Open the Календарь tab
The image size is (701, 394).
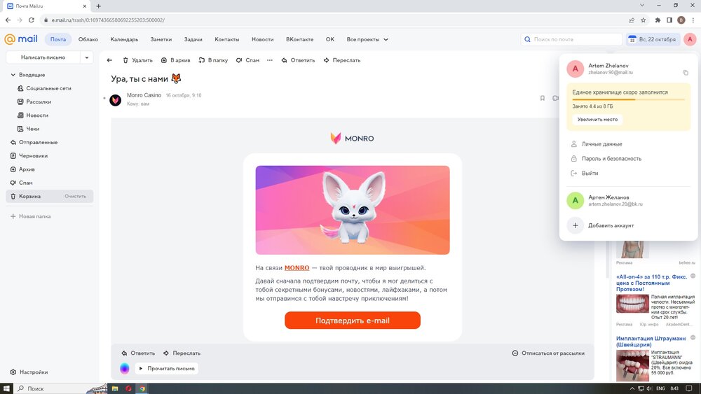[124, 39]
